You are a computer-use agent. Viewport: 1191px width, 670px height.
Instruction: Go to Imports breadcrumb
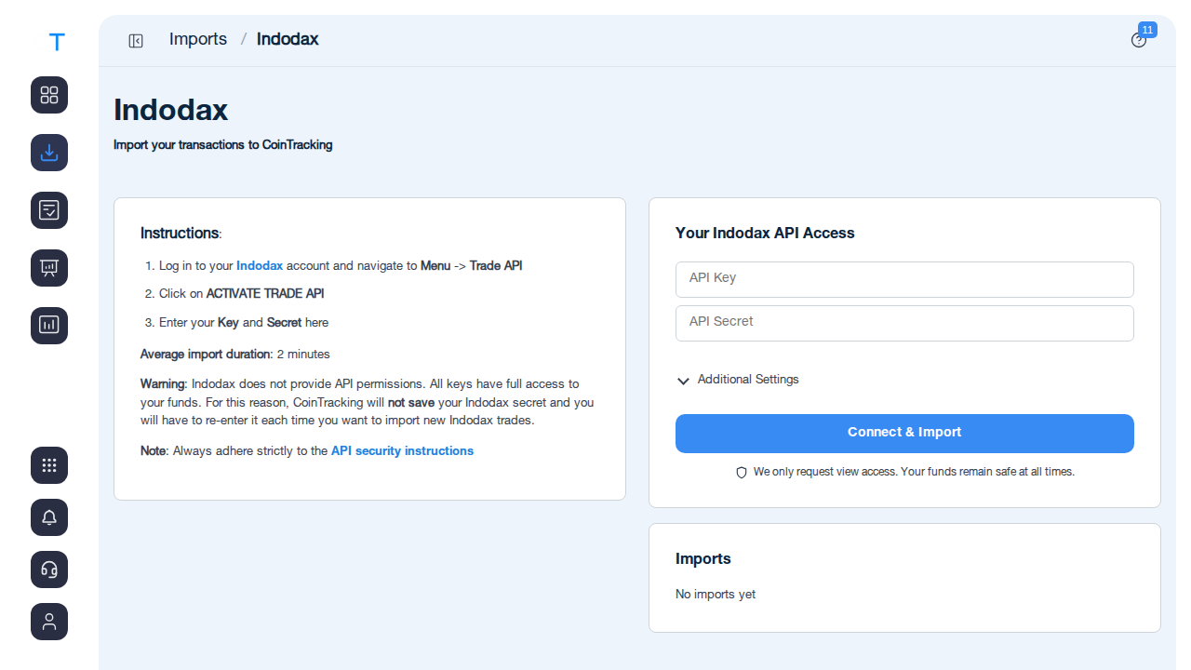(198, 39)
